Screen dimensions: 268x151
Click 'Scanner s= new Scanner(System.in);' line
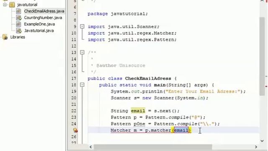point(160,98)
